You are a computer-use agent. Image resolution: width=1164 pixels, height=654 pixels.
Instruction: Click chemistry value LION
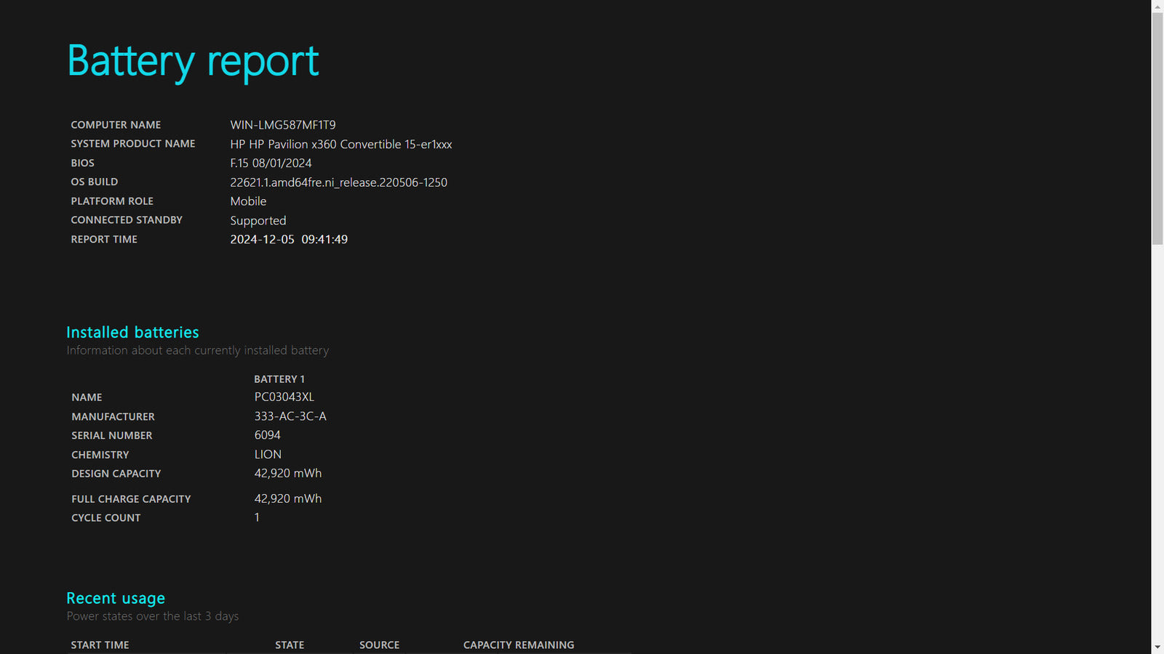[x=268, y=454]
